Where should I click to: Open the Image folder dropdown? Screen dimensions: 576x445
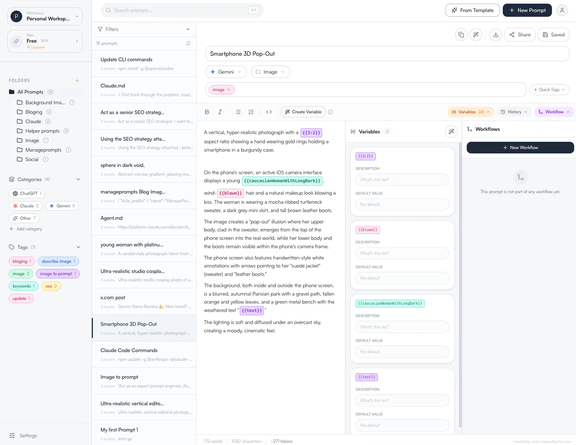tap(270, 72)
